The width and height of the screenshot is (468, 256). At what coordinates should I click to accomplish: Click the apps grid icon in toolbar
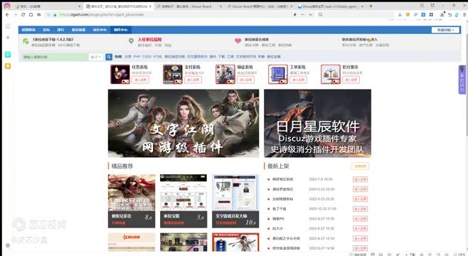pyautogui.click(x=431, y=14)
